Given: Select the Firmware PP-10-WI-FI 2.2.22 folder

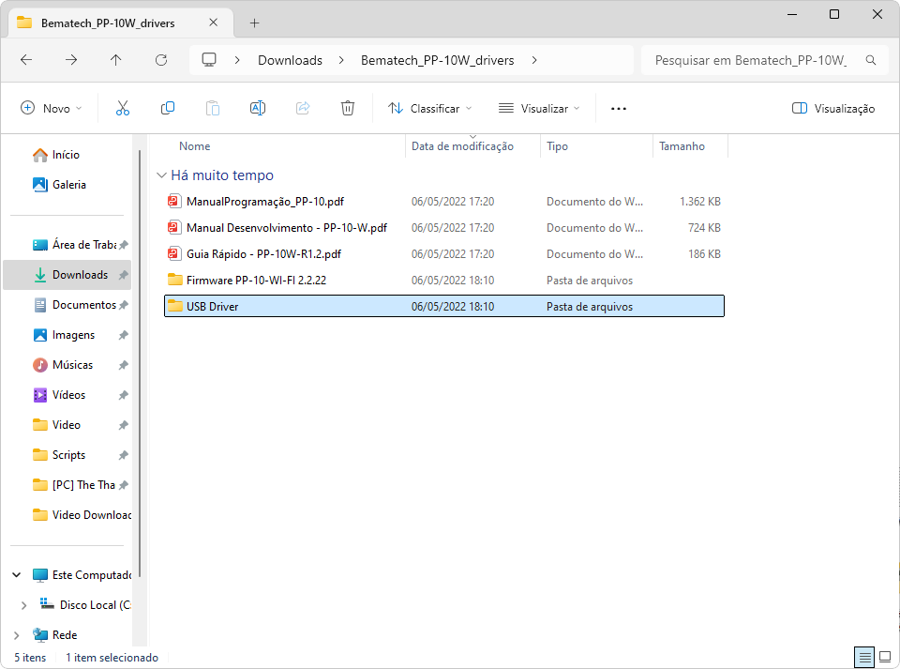Looking at the screenshot, I should (x=444, y=281).
